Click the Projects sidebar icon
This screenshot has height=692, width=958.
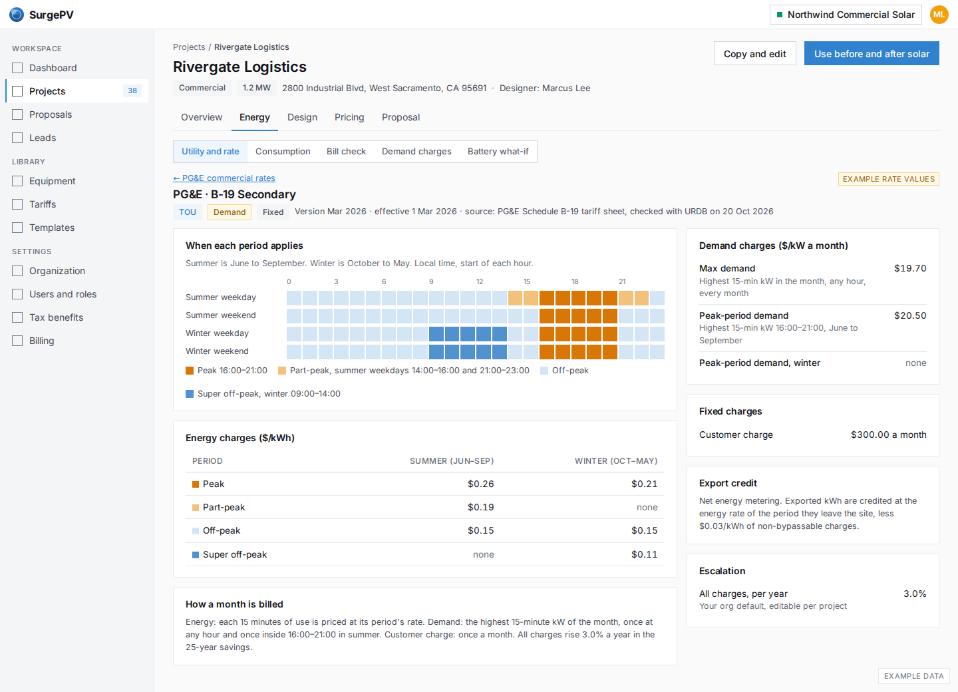point(17,91)
